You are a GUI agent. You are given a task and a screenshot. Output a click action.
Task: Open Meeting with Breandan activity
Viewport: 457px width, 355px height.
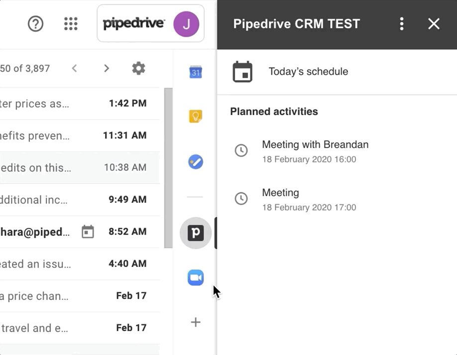(x=315, y=145)
